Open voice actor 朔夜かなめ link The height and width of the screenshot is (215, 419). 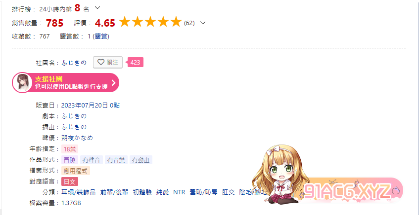click(x=77, y=138)
